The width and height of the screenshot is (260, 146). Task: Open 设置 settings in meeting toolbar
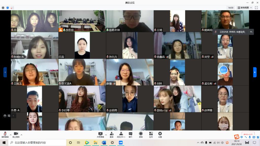click(160, 135)
